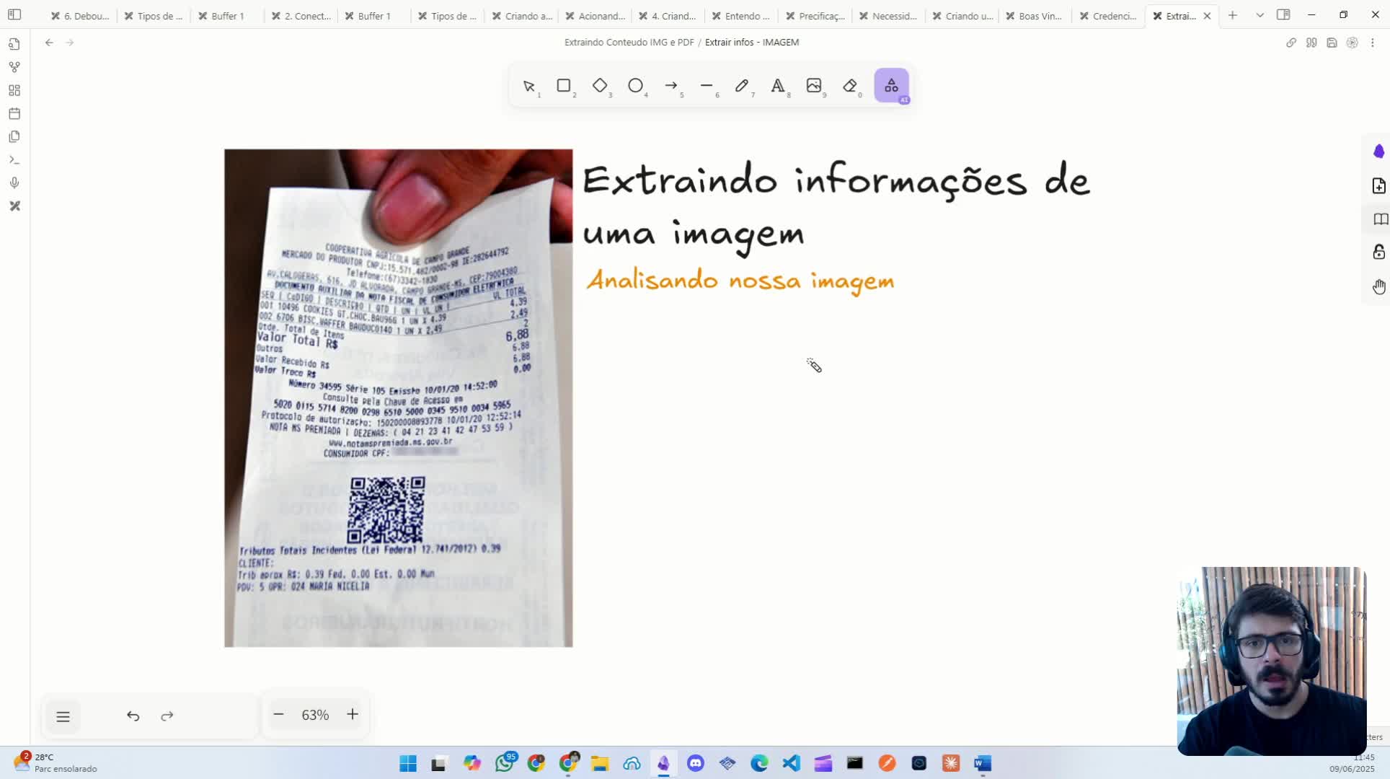Open the three-dot more options menu
1390x779 pixels.
pos(1373,43)
